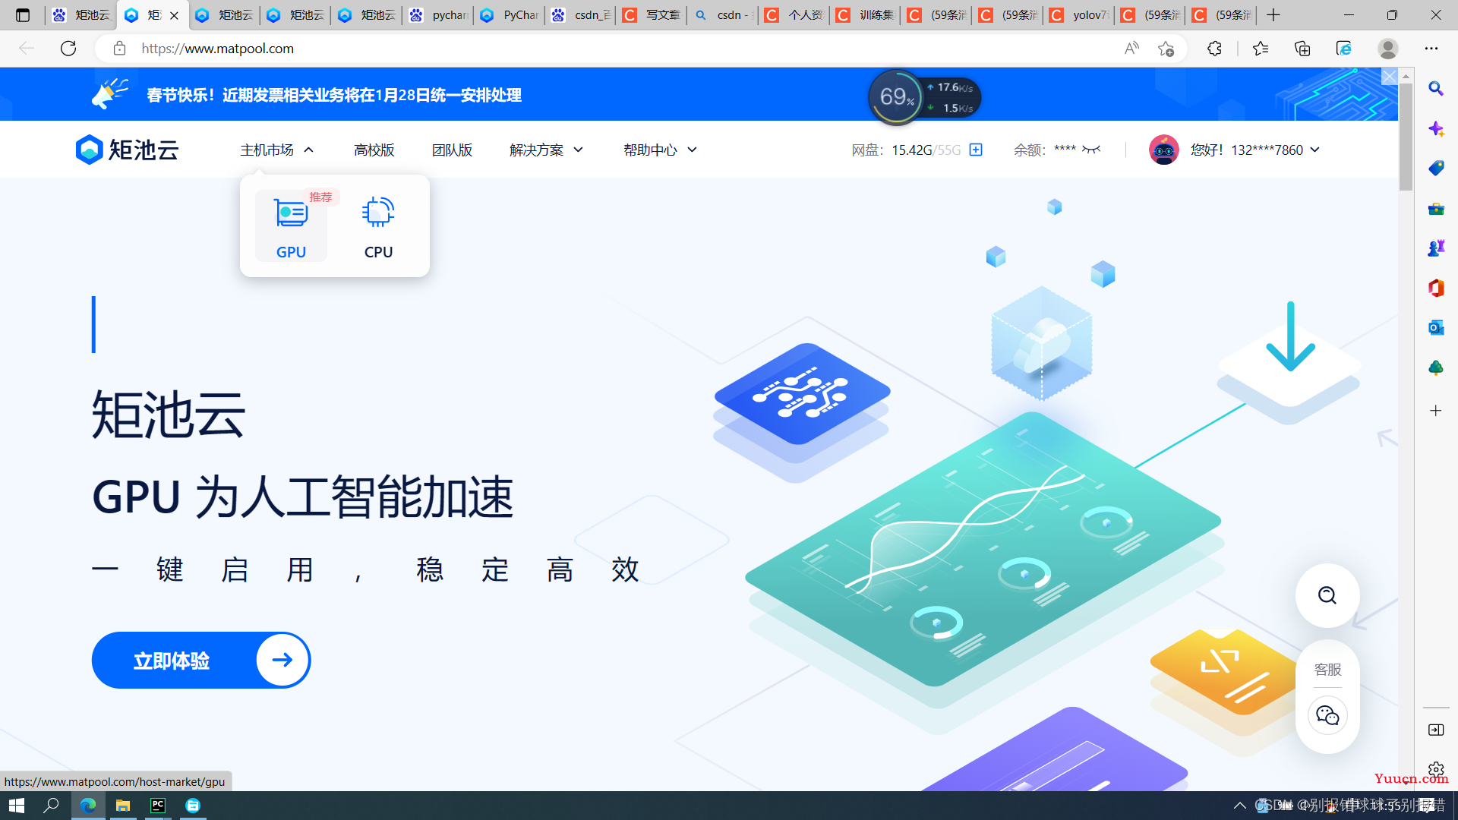Click the 团队版 menu tab
Viewport: 1458px width, 820px height.
click(x=452, y=149)
